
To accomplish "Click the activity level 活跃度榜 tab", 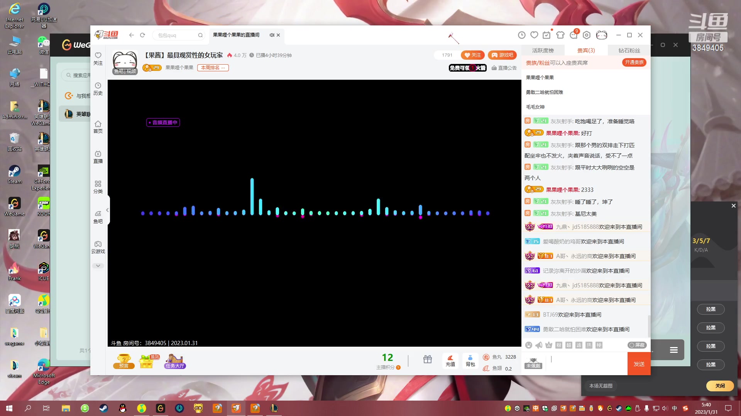I will 543,50.
